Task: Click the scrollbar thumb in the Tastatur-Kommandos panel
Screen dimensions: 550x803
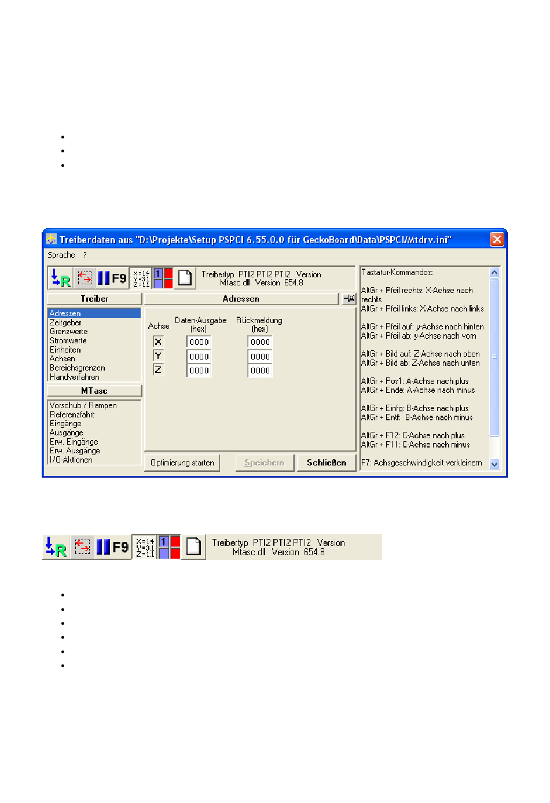Action: point(494,357)
